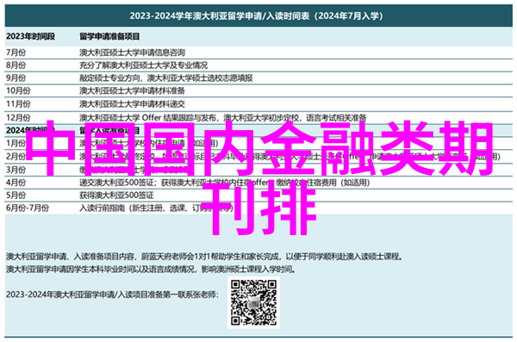Viewport: 517px width, 342px height.
Task: Click the '6月份-7月份' row label
Action: pyautogui.click(x=28, y=208)
